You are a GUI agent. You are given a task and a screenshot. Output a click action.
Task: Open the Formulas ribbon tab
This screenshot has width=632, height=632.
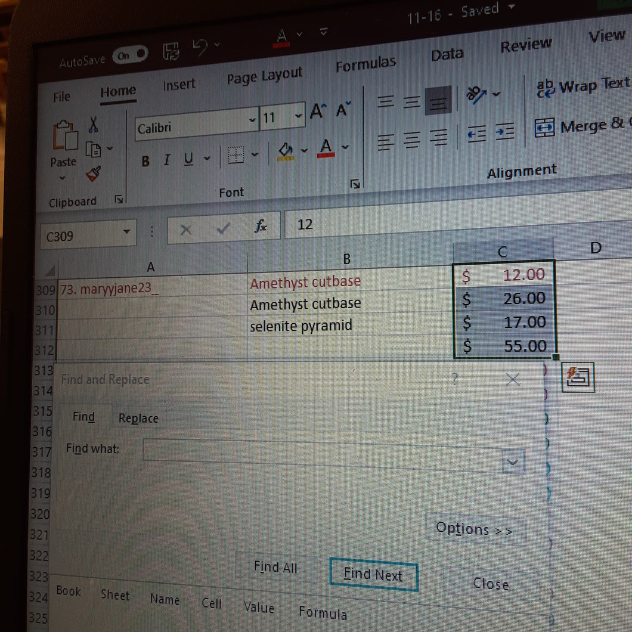365,64
